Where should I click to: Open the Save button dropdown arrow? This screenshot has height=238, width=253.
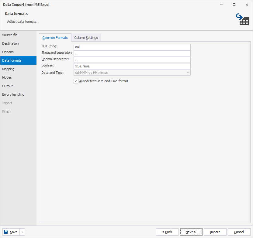click(22, 232)
